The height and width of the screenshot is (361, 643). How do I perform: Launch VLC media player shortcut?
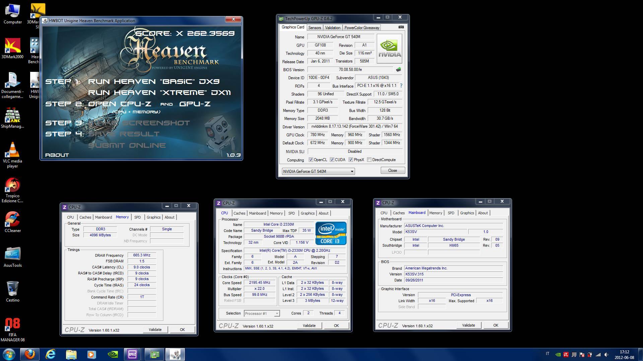pyautogui.click(x=12, y=155)
